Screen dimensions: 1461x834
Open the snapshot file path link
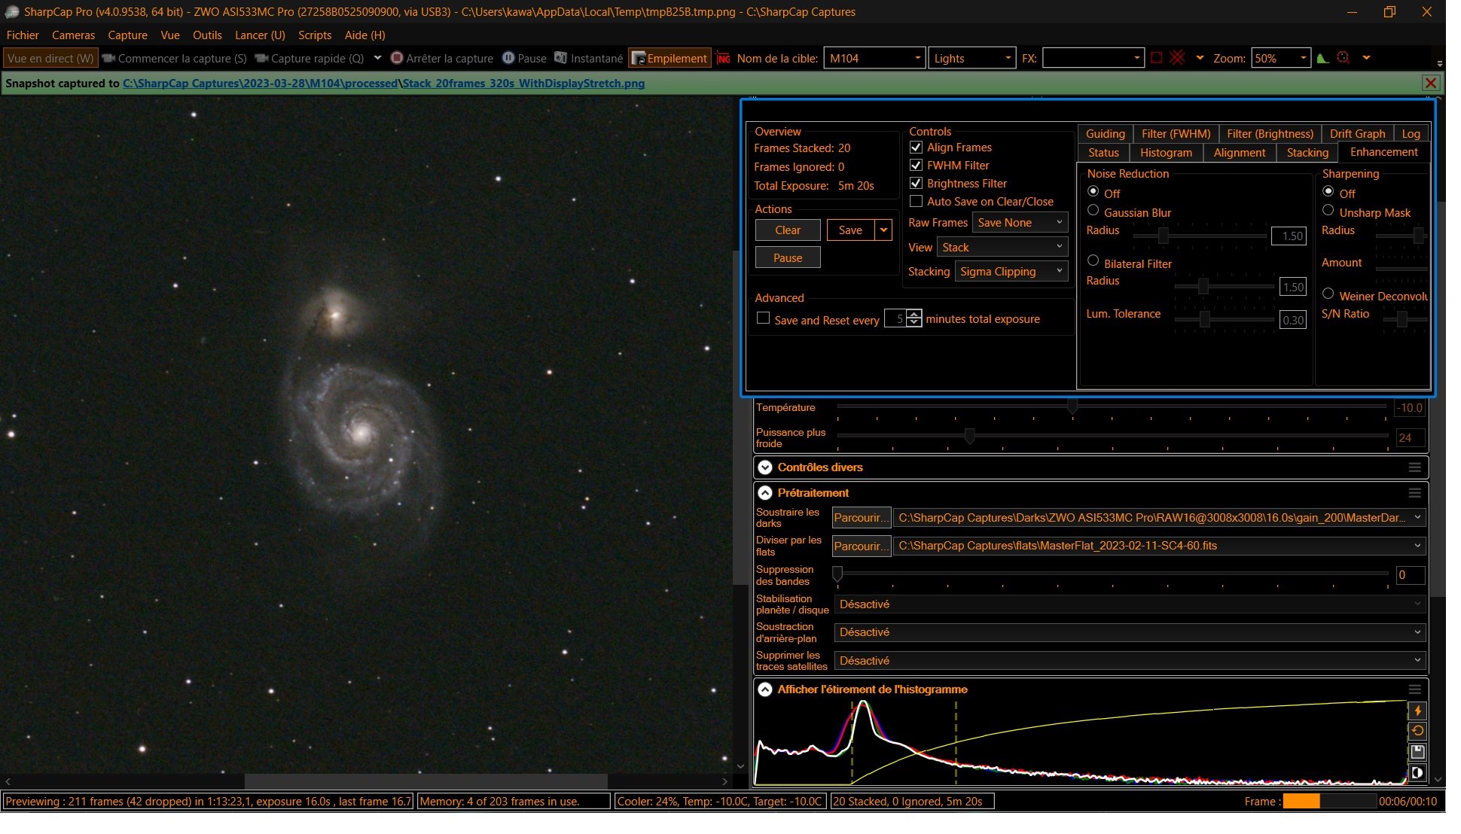(x=383, y=84)
